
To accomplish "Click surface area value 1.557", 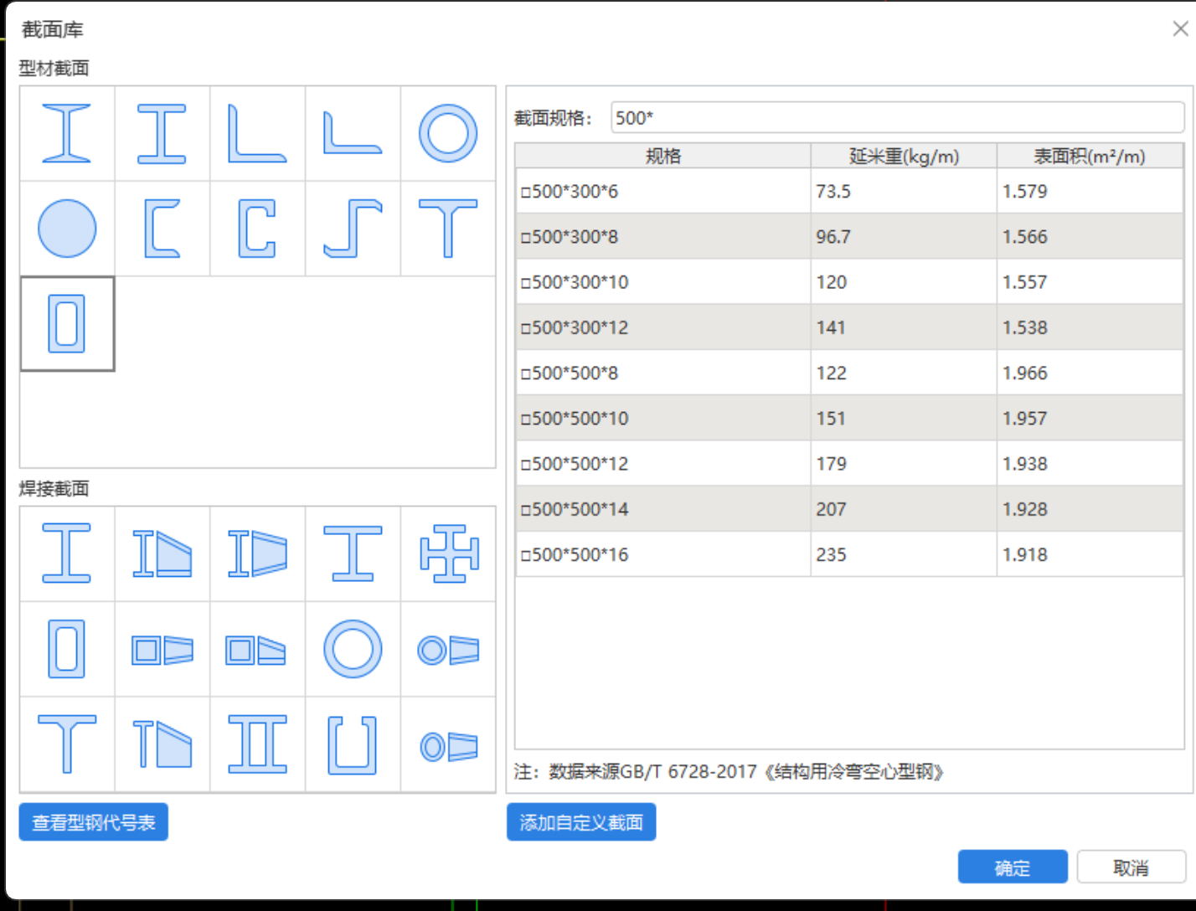I will (1025, 282).
